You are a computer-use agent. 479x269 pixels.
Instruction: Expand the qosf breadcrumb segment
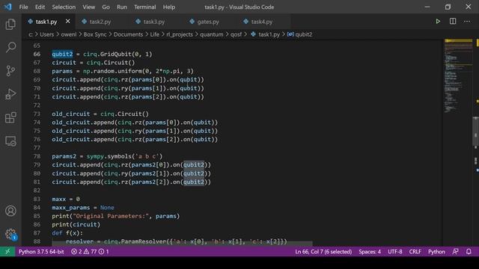236,34
